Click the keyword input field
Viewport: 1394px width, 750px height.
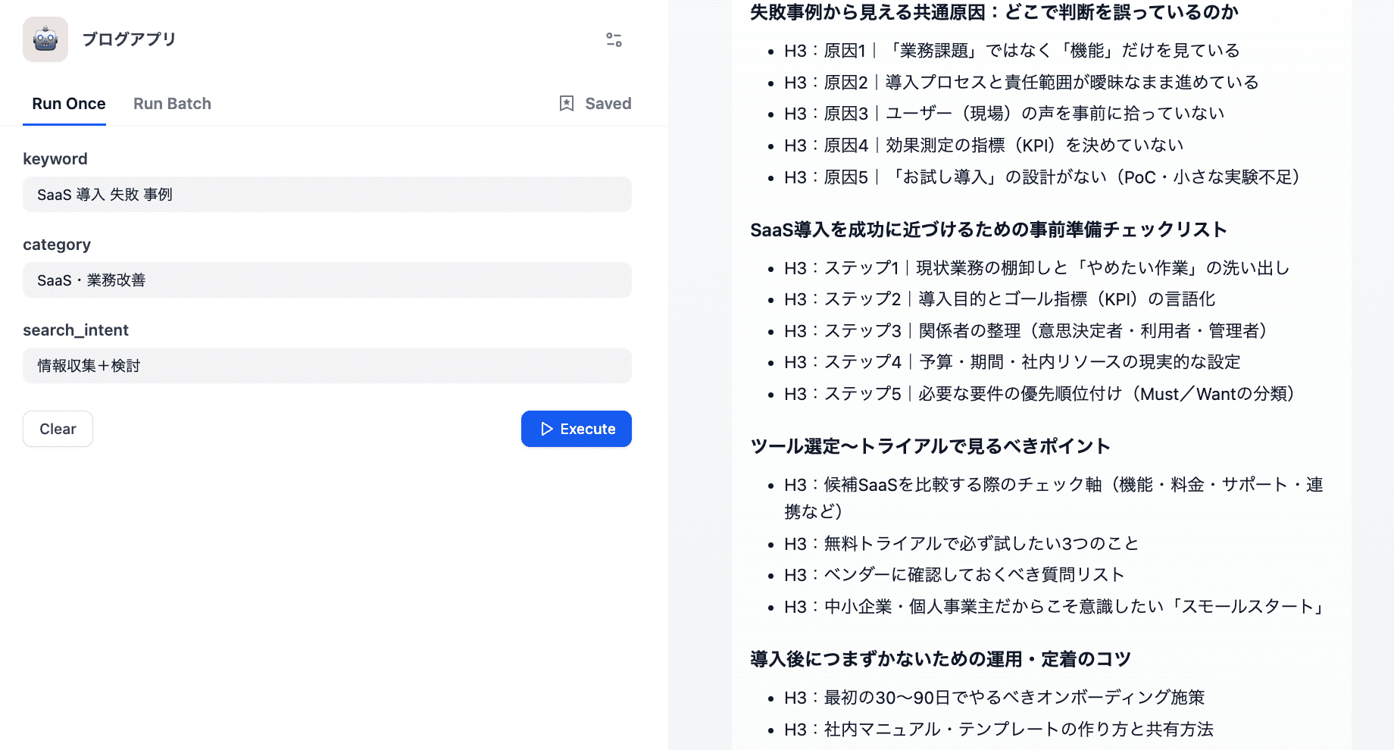point(327,195)
